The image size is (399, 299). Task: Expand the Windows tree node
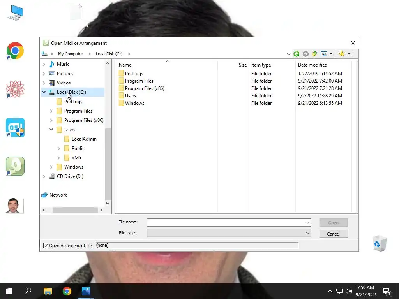pos(51,167)
